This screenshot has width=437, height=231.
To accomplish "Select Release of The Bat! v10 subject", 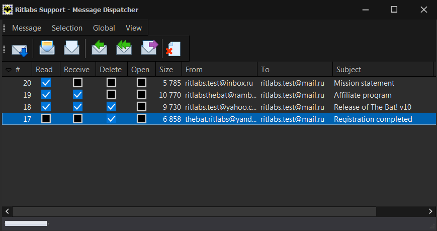I will click(373, 107).
